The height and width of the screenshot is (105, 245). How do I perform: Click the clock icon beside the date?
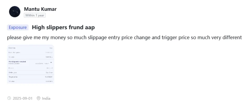click(9, 98)
